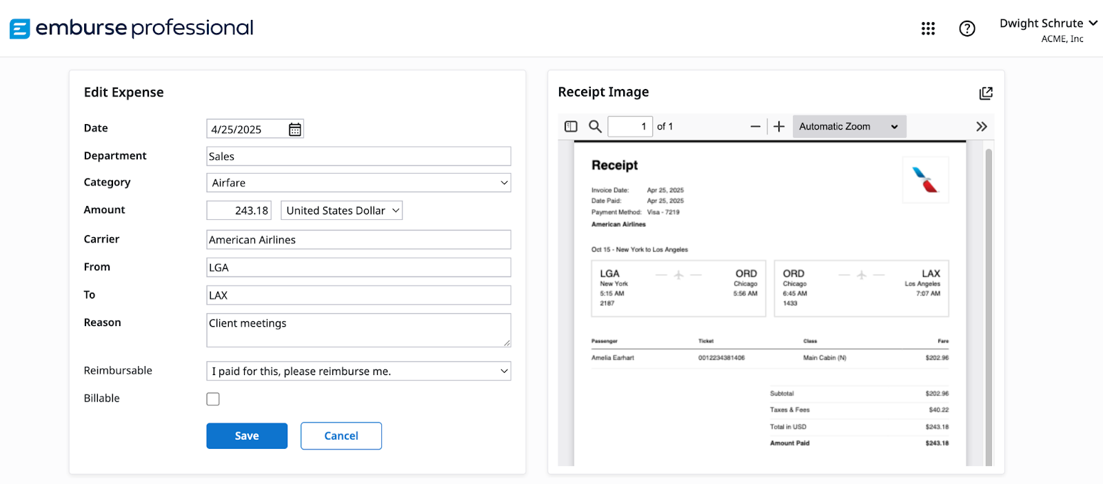Image resolution: width=1103 pixels, height=484 pixels.
Task: Open the Reimbursable dropdown
Action: [358, 371]
